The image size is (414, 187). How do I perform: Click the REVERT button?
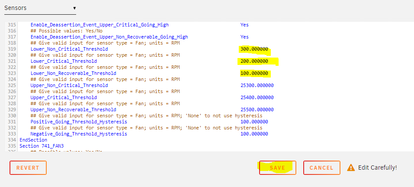28,168
